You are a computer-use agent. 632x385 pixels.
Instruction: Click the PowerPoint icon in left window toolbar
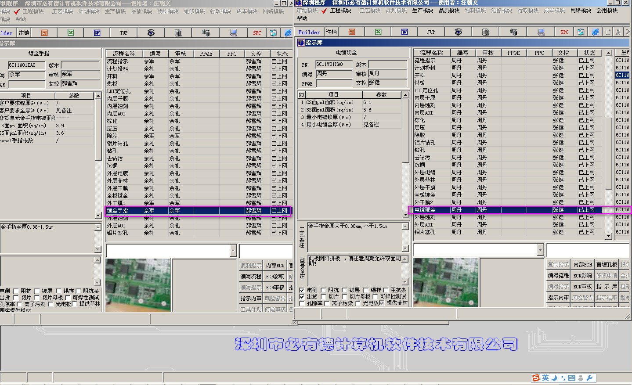coord(44,33)
